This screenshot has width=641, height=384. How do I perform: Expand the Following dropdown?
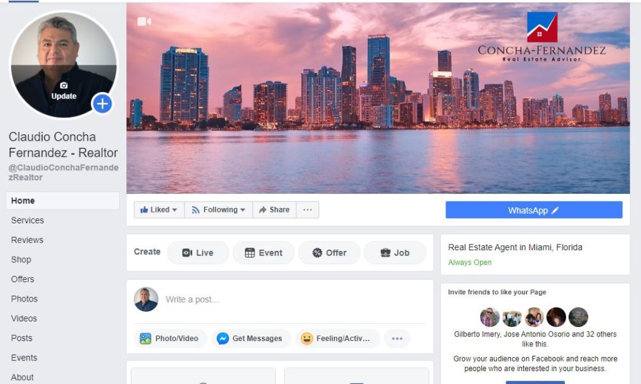(219, 210)
